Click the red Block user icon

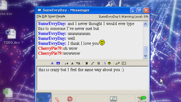coord(70,99)
